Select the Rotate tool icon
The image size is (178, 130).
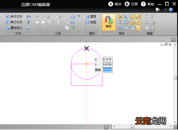pos(43,17)
